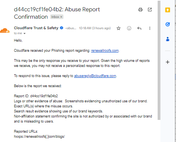Expand recipient details next to "to me"

pos(25,33)
